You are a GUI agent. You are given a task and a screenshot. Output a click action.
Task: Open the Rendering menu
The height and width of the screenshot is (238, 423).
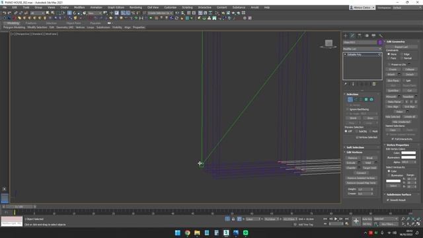click(135, 7)
